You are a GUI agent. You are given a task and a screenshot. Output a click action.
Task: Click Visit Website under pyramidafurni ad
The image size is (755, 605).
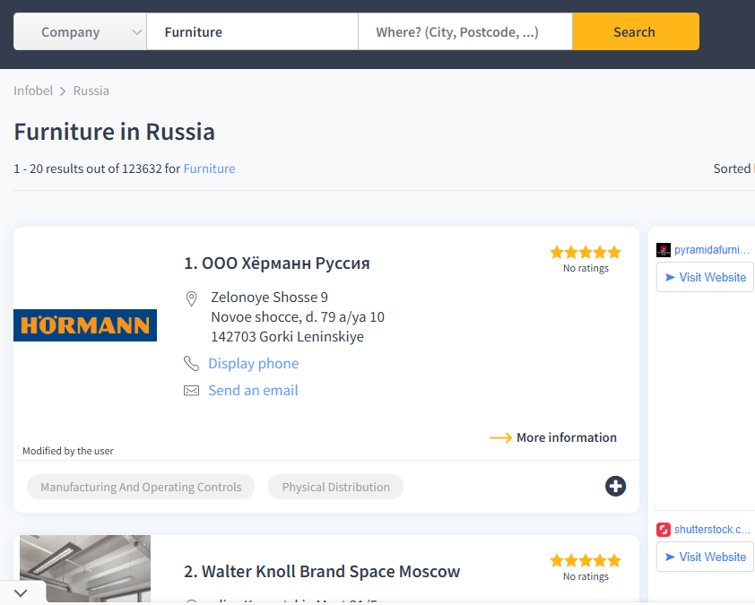pyautogui.click(x=705, y=277)
